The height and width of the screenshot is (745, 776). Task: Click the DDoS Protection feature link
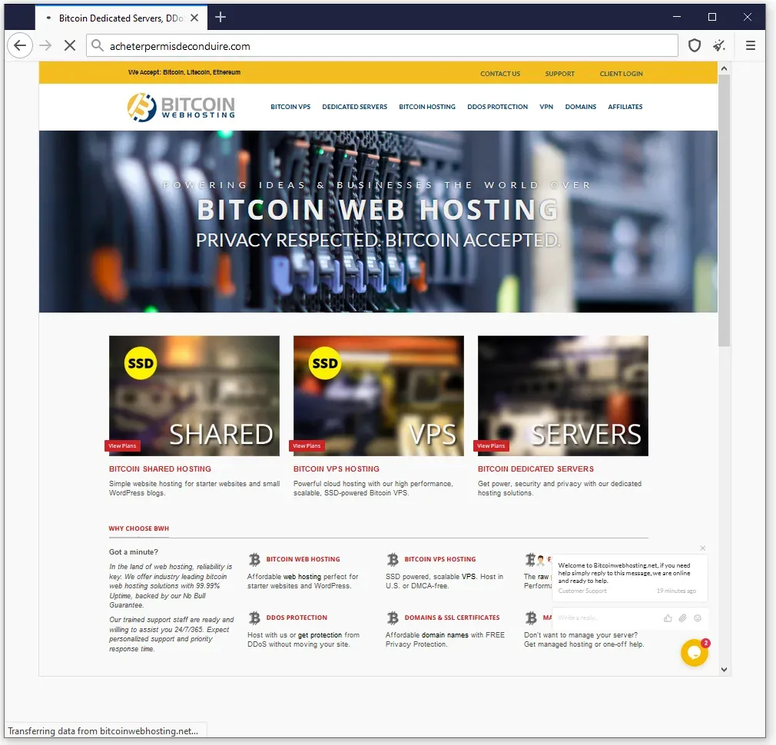coord(297,618)
